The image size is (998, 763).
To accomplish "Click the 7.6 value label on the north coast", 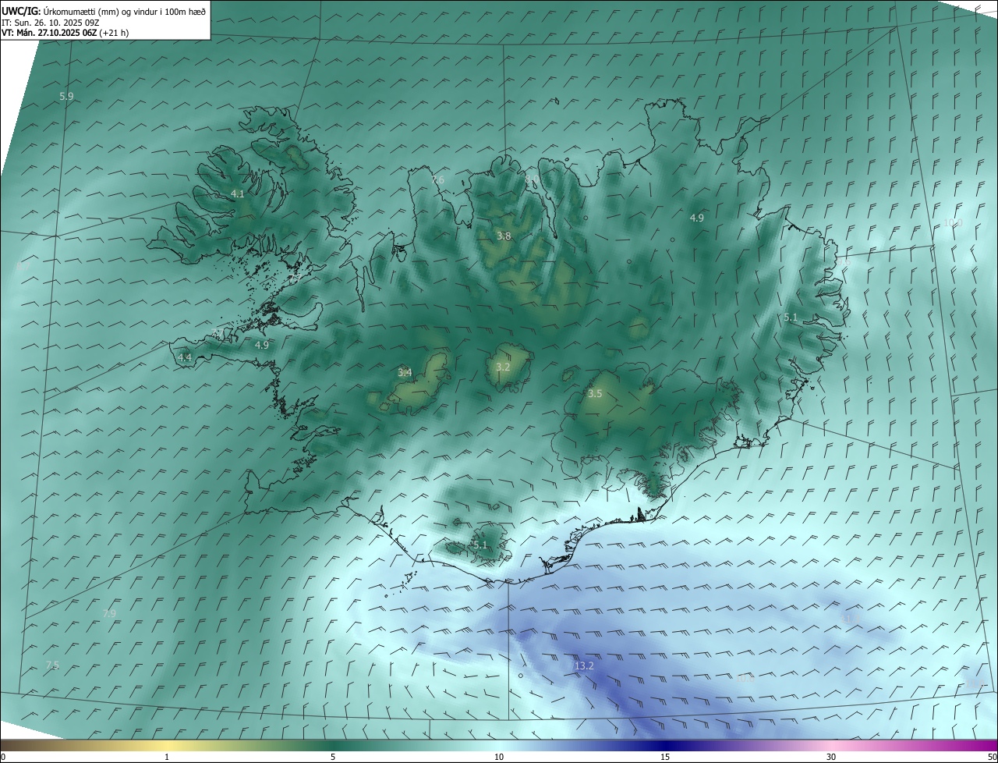I will click(x=437, y=179).
